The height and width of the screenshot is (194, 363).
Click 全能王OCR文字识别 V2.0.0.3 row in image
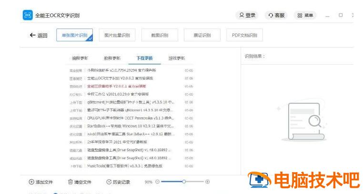click(131, 78)
